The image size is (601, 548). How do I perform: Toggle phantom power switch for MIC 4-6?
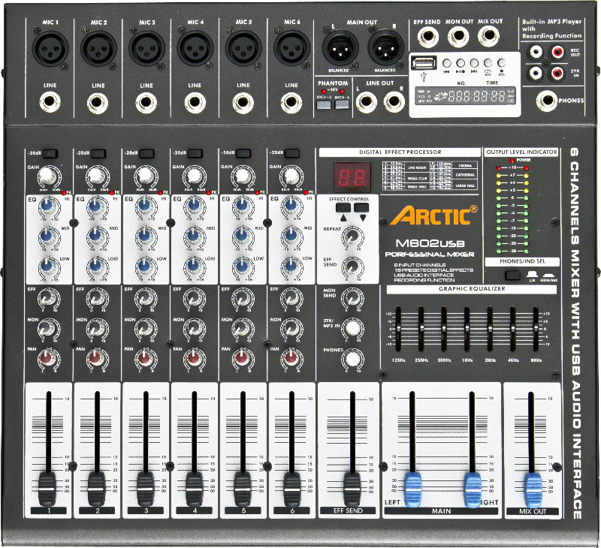(x=342, y=104)
